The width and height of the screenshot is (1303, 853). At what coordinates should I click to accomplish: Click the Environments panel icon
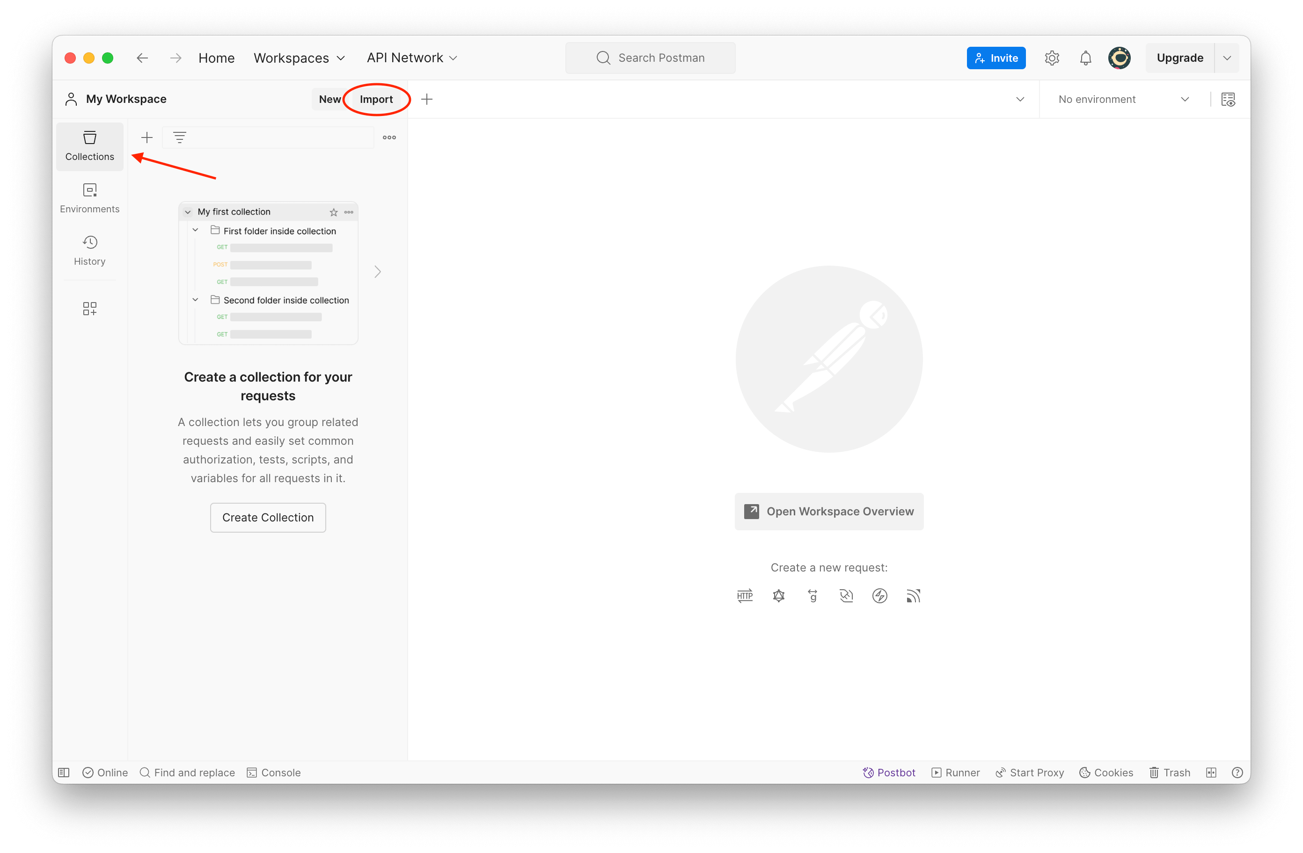click(90, 197)
